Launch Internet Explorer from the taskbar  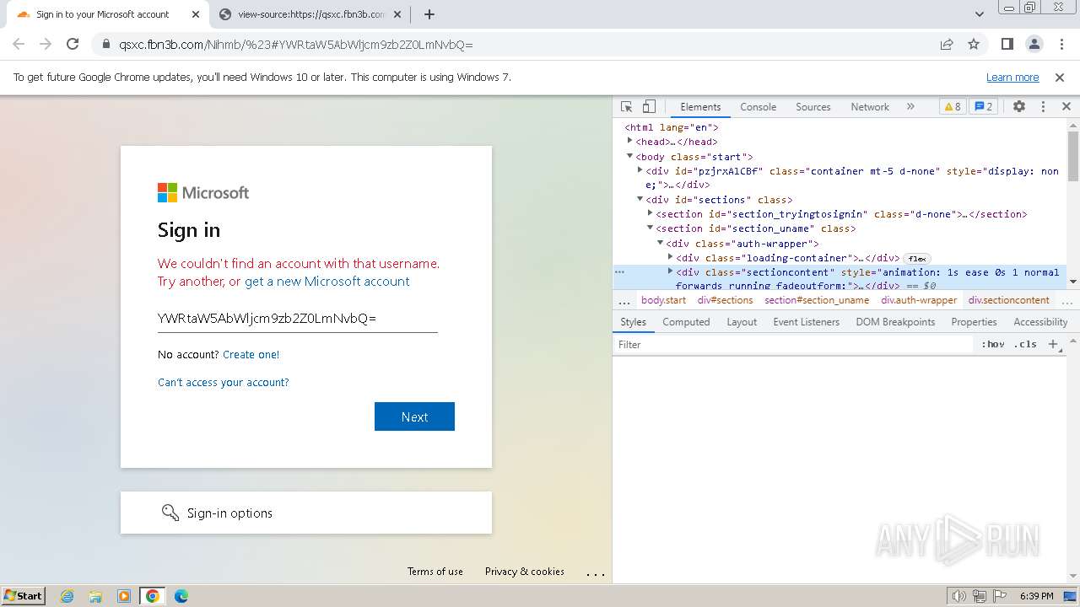pos(67,596)
